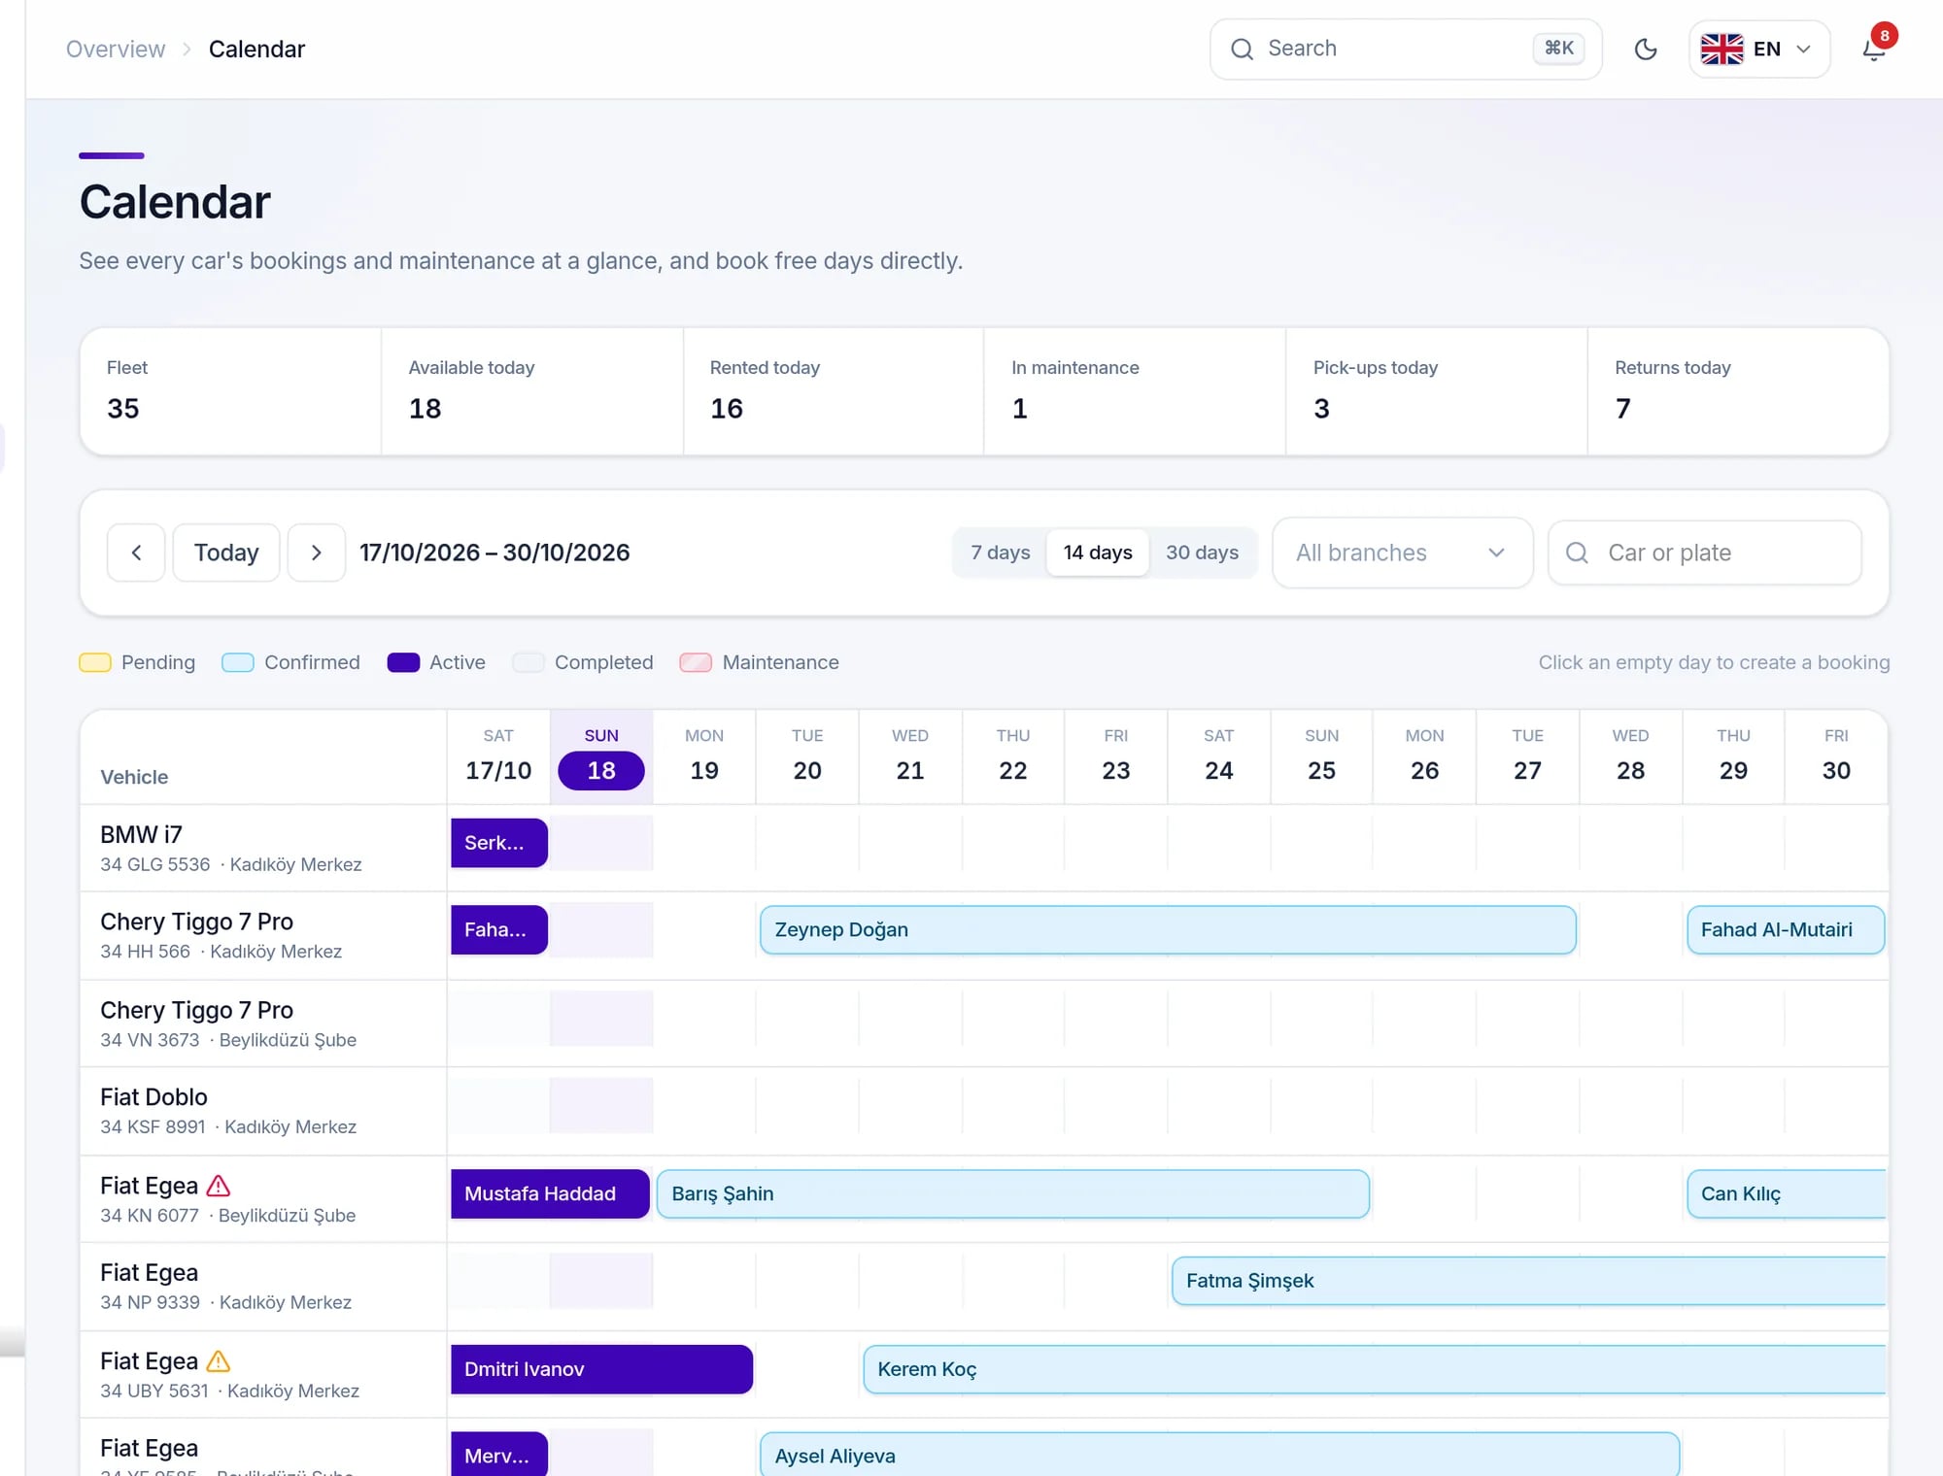Viewport: 1943px width, 1476px height.
Task: Open Aysel Aliyeva's booking bar
Action: click(1219, 1455)
